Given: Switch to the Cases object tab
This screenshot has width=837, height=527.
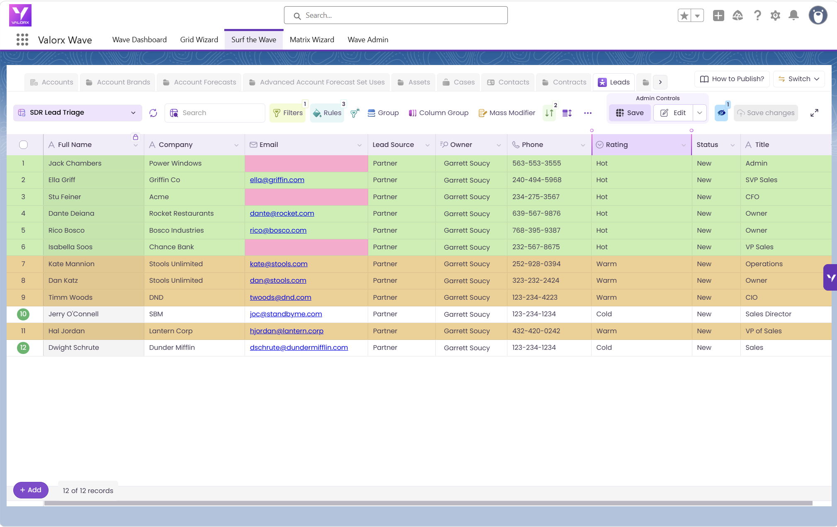Looking at the screenshot, I should click(x=459, y=82).
